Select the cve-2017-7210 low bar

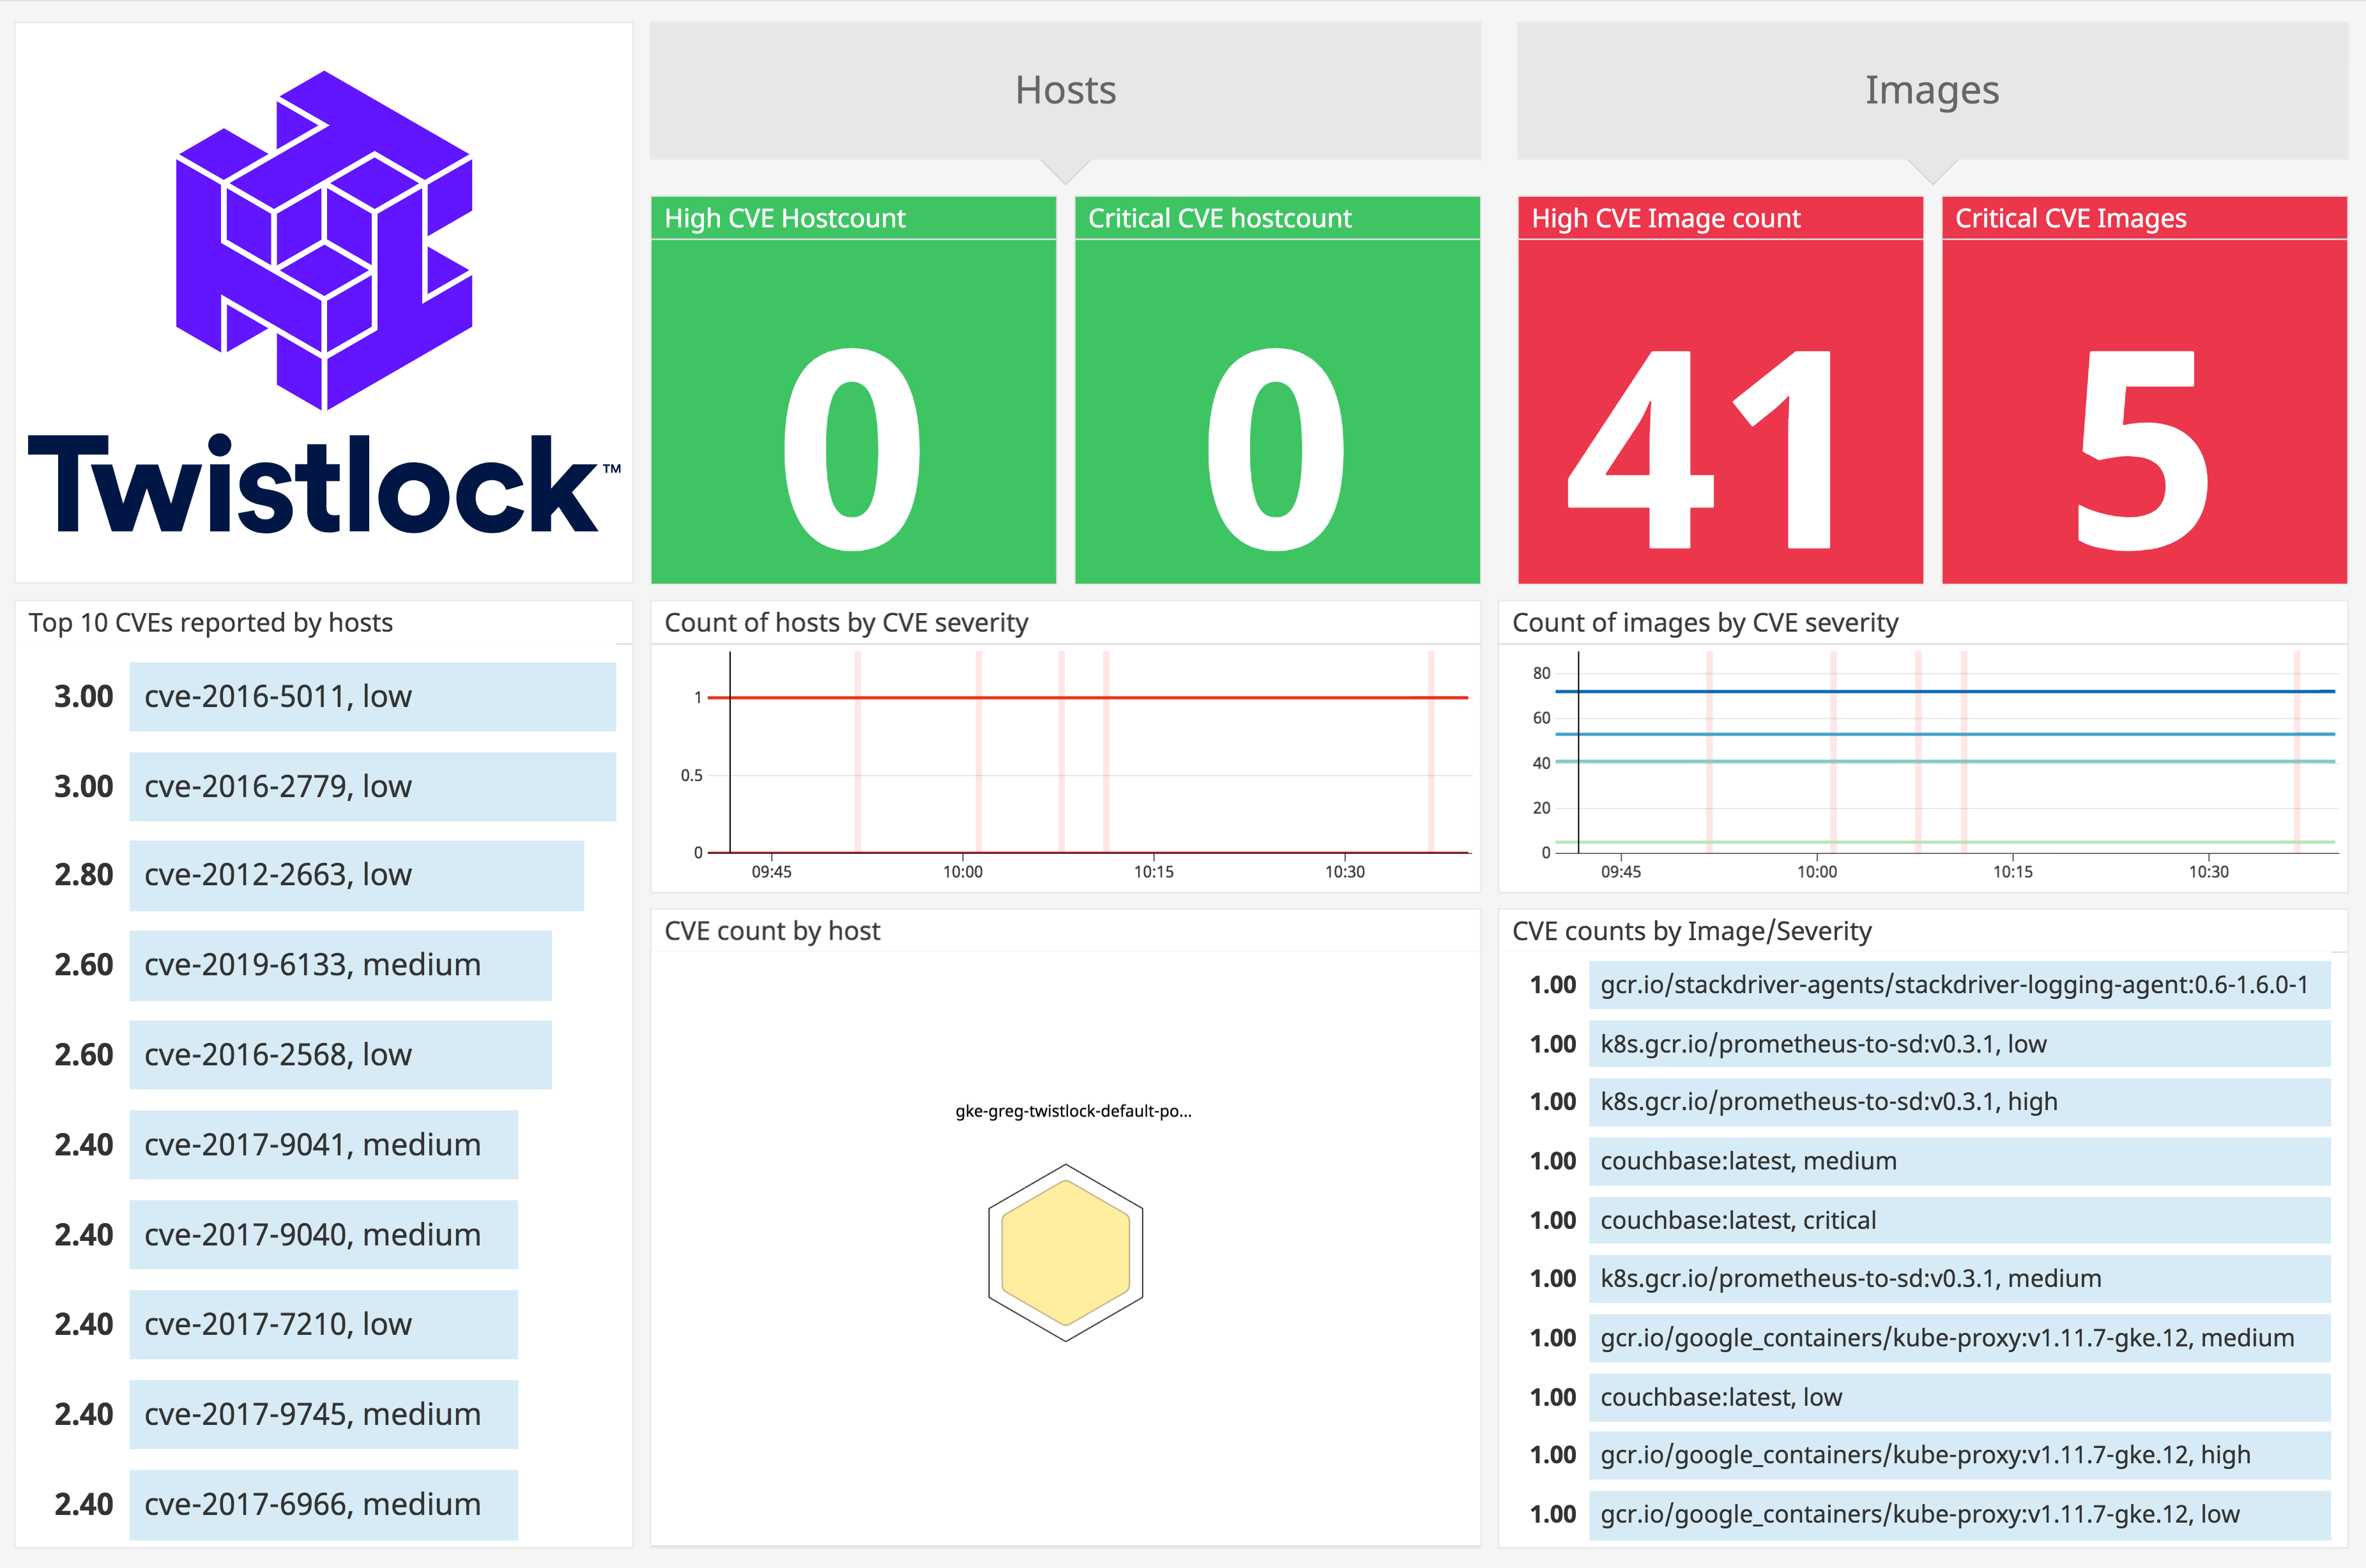point(323,1324)
